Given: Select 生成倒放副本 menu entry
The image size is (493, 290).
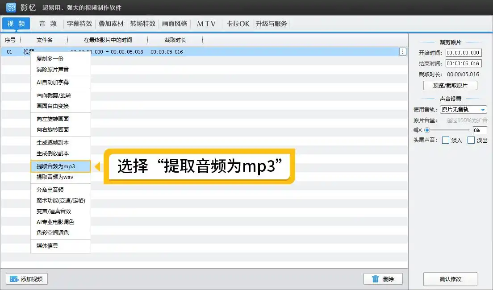Looking at the screenshot, I should [x=61, y=153].
